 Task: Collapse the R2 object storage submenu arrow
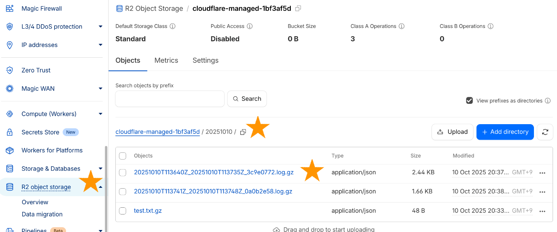tap(101, 187)
